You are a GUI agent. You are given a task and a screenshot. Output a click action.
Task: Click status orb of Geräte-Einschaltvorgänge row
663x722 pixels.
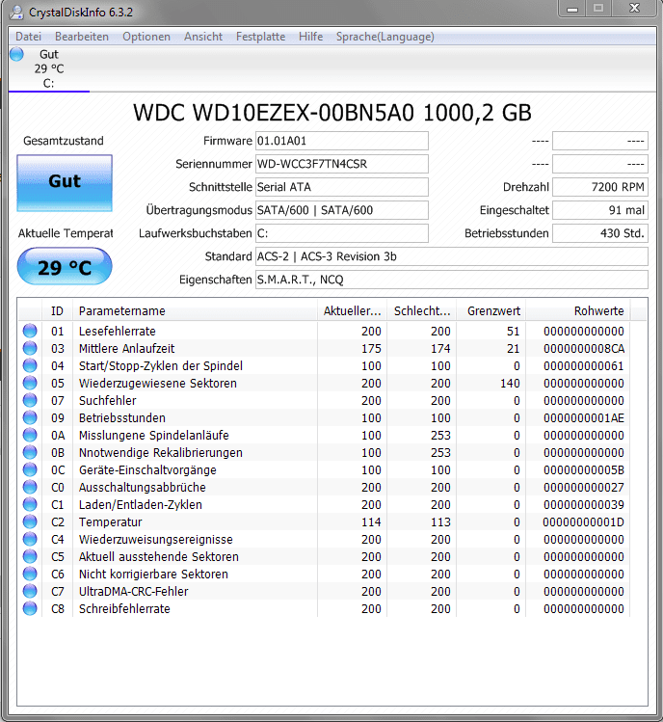[x=30, y=469]
